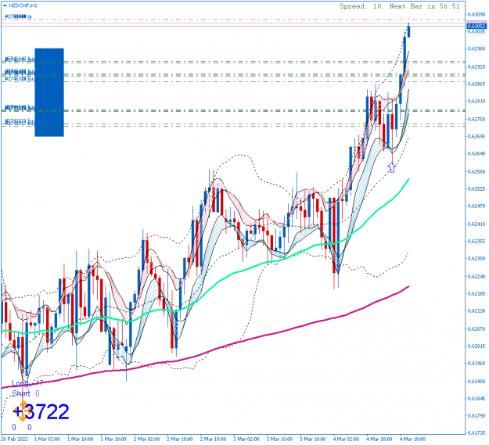Click the 2 Mar 10:00 time label
Image resolution: width=489 pixels, height=445 pixels.
click(180, 440)
